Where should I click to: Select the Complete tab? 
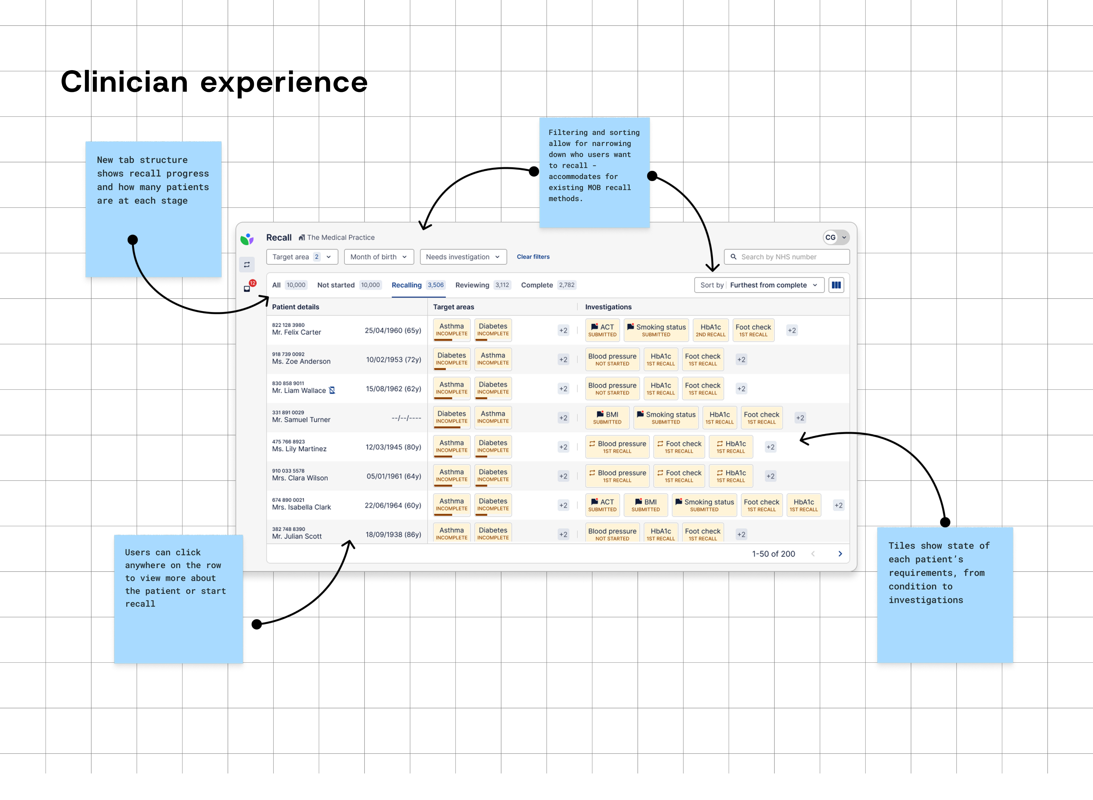(x=537, y=285)
